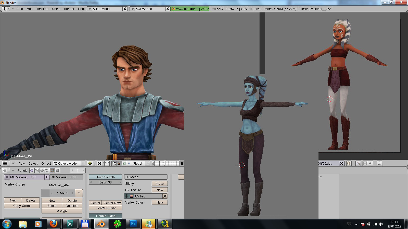The height and width of the screenshot is (229, 408).
Task: Click the Sticky Make button
Action: pos(160,183)
